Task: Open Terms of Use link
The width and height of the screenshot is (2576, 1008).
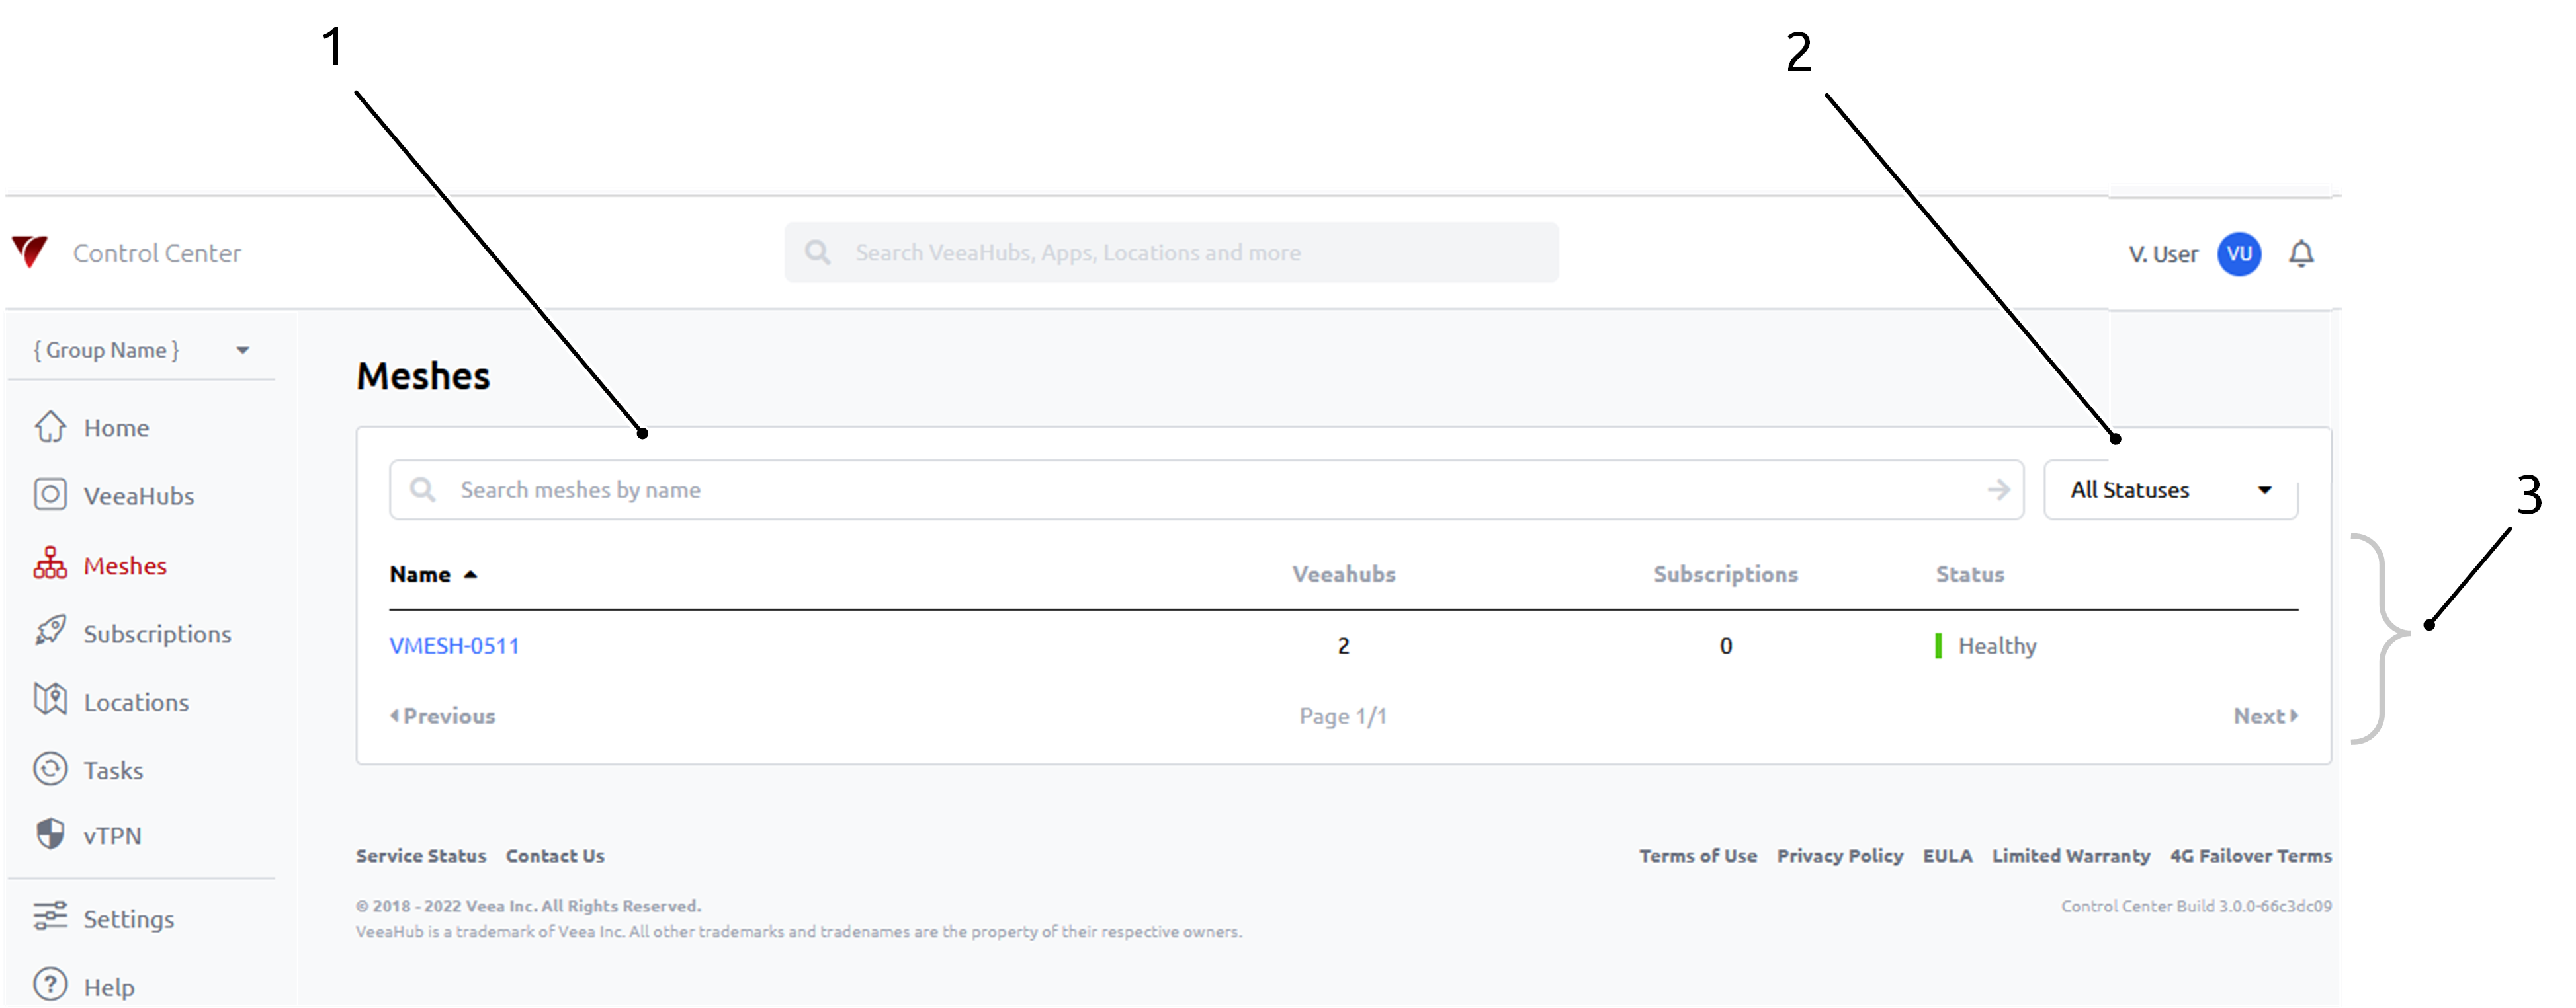Action: coord(1697,855)
